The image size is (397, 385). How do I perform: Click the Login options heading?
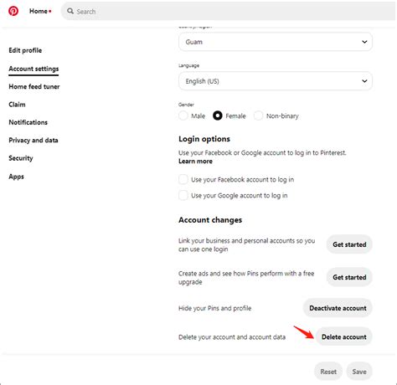coord(204,139)
